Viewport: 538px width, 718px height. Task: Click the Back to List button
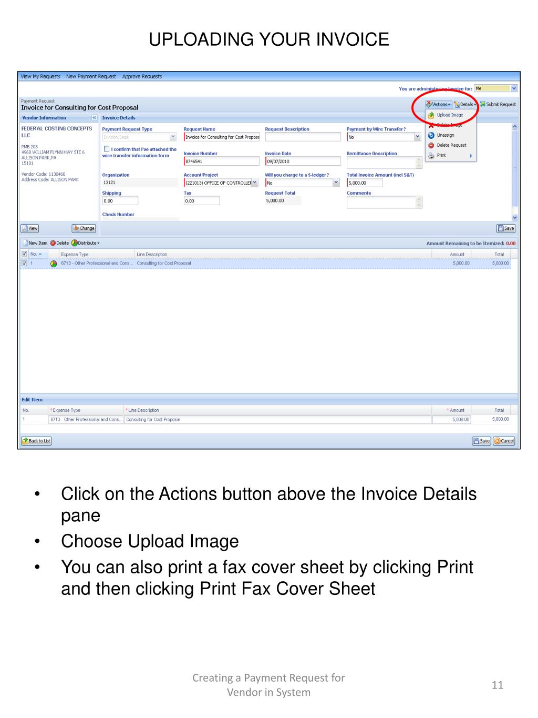36,441
